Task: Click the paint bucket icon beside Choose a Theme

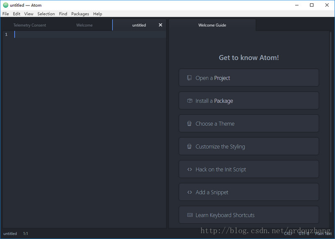Action: coord(189,123)
